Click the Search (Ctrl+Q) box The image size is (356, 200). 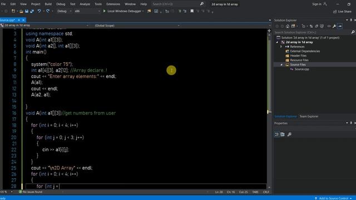178,4
